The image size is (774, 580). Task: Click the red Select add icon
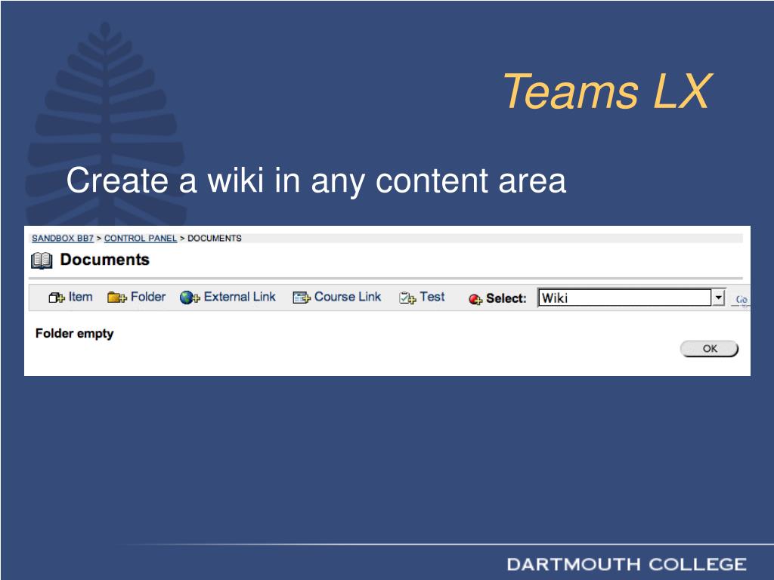475,299
